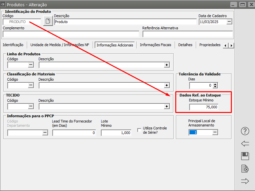This screenshot has height=191, width=255.
Task: Click copy icon next to product code
Action: [48, 21]
